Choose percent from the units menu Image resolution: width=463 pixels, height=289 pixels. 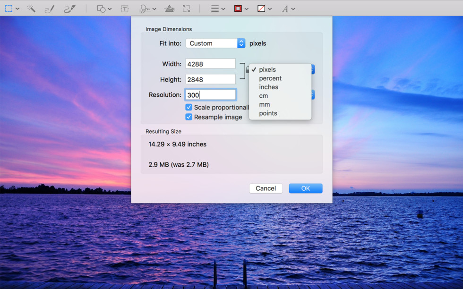270,78
